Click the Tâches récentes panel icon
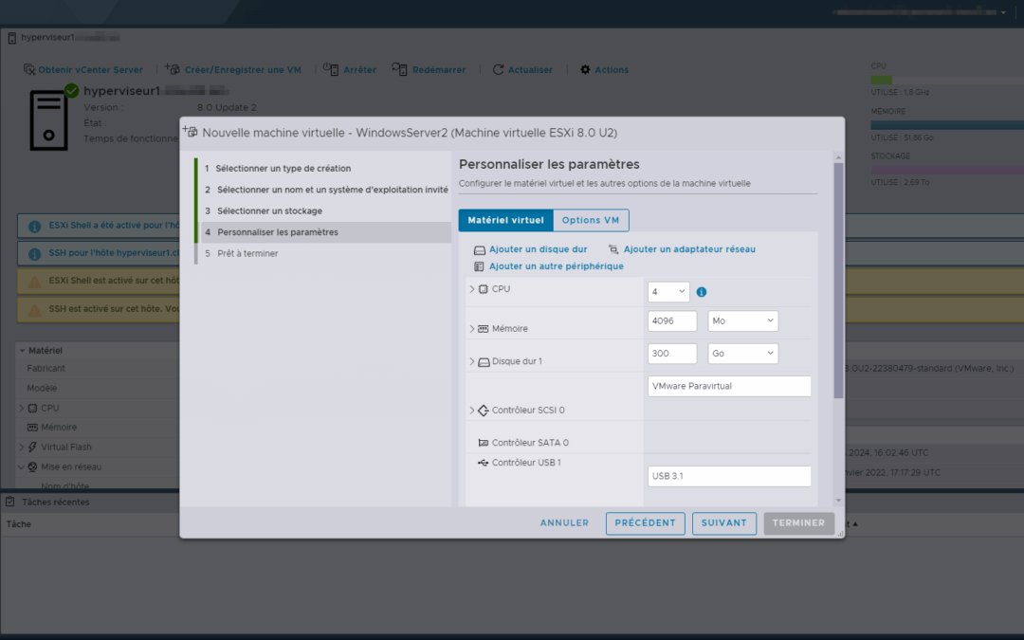The width and height of the screenshot is (1024, 640). [9, 502]
